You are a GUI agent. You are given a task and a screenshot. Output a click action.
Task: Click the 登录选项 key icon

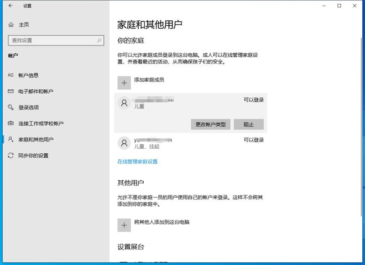tap(11, 107)
